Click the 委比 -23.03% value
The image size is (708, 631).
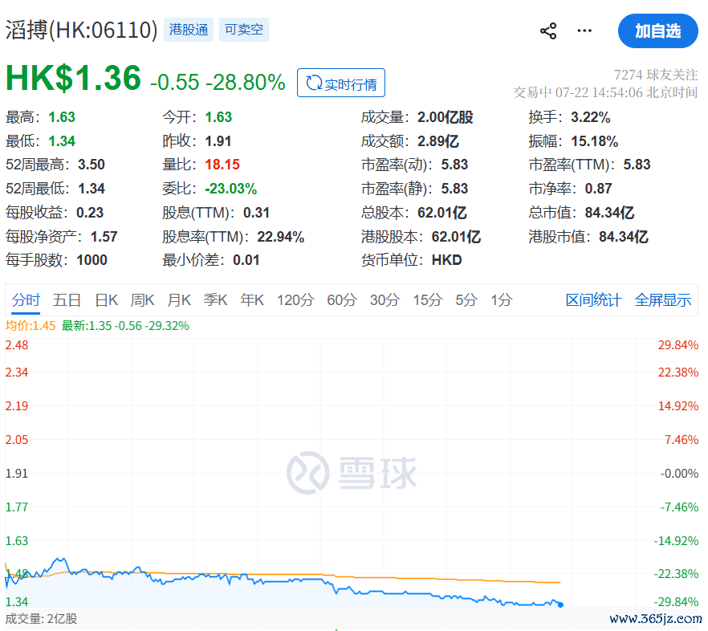(x=230, y=189)
